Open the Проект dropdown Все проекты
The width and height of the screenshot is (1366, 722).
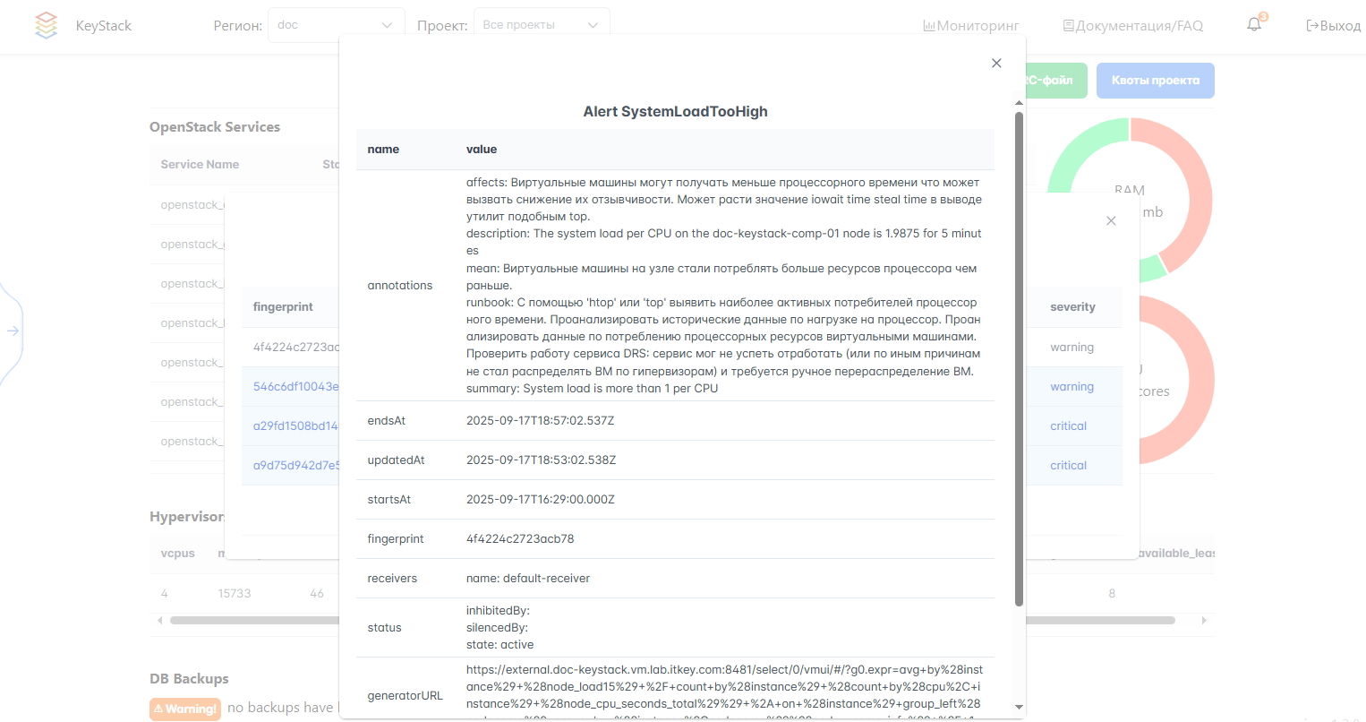[542, 25]
